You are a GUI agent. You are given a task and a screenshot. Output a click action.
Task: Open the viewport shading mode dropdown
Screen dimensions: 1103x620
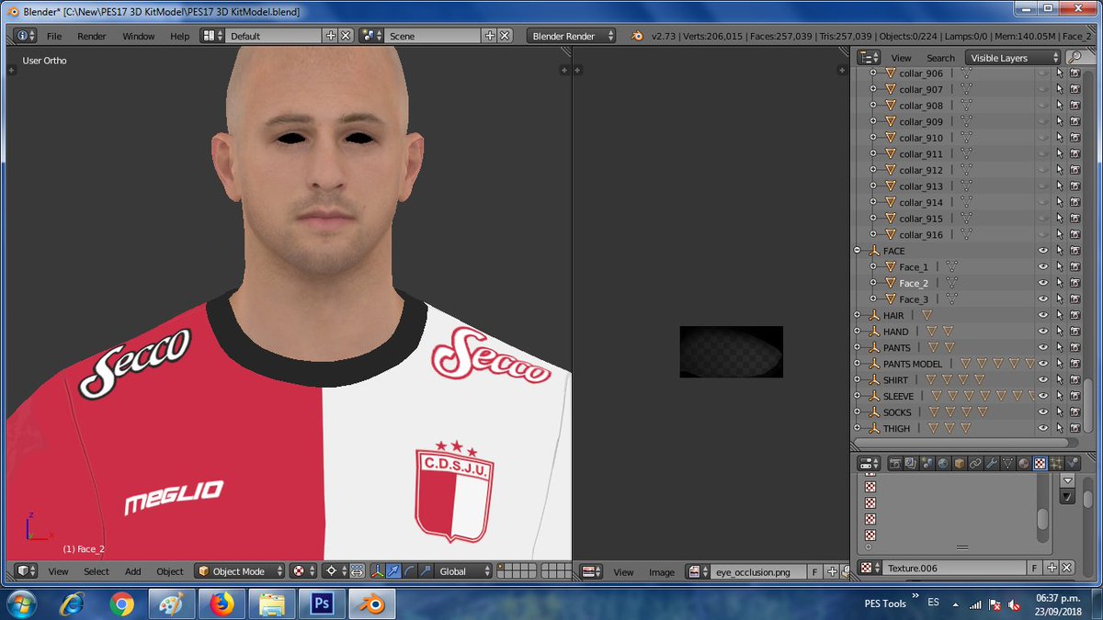(x=303, y=571)
